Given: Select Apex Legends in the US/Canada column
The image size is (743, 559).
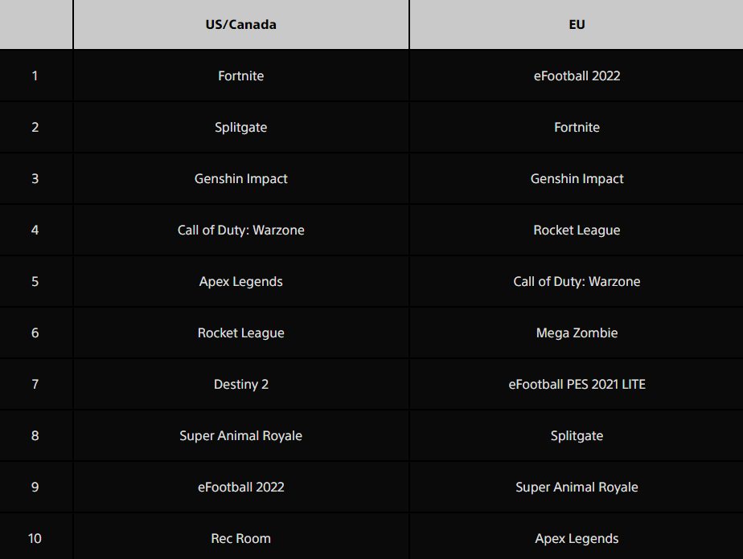Looking at the screenshot, I should click(x=240, y=282).
